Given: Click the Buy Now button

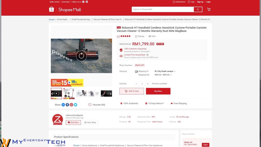Looking at the screenshot, I should coord(158,91).
